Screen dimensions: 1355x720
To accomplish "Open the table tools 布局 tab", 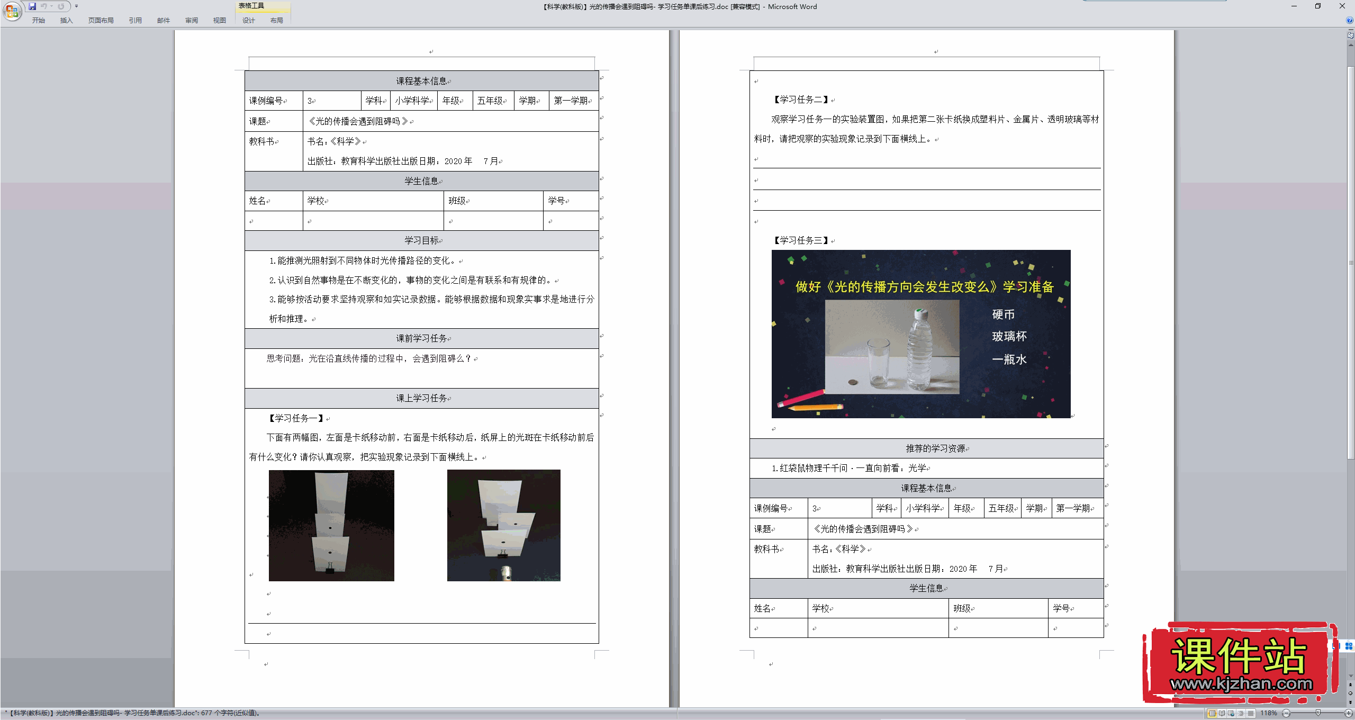I will point(276,20).
